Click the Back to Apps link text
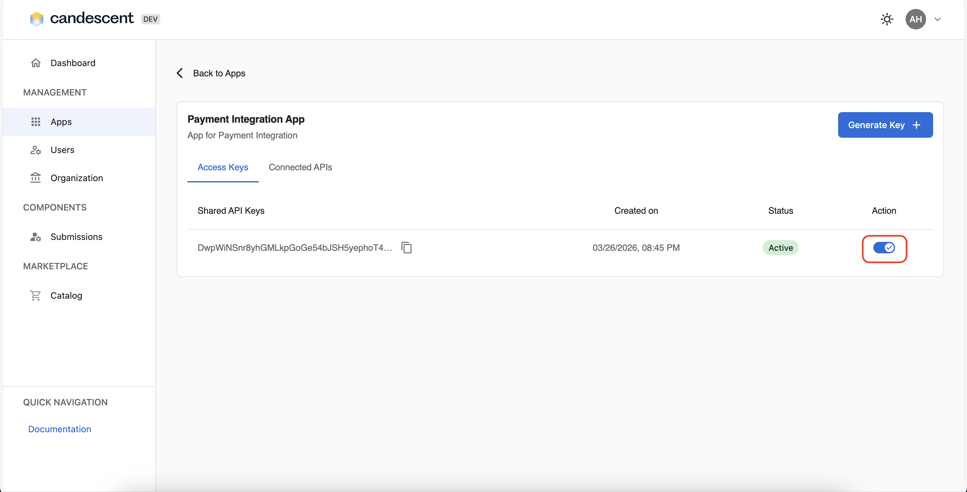The width and height of the screenshot is (967, 492). tap(219, 73)
